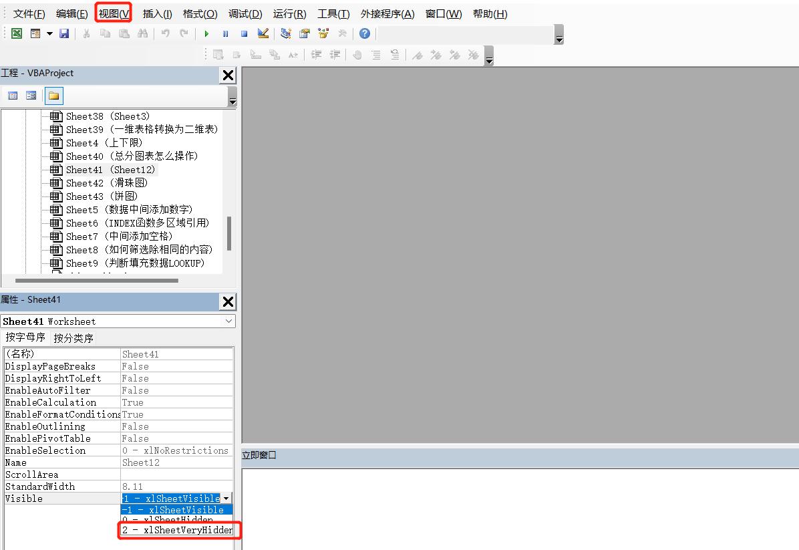Open the 帮助(H) menu

tap(490, 14)
